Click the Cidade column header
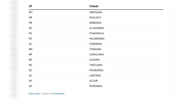Screen dimensions: 187x100 pyautogui.click(x=94, y=6)
